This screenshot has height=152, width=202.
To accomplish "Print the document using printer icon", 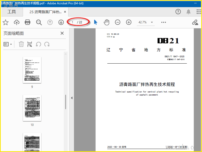I will pos(28,22).
